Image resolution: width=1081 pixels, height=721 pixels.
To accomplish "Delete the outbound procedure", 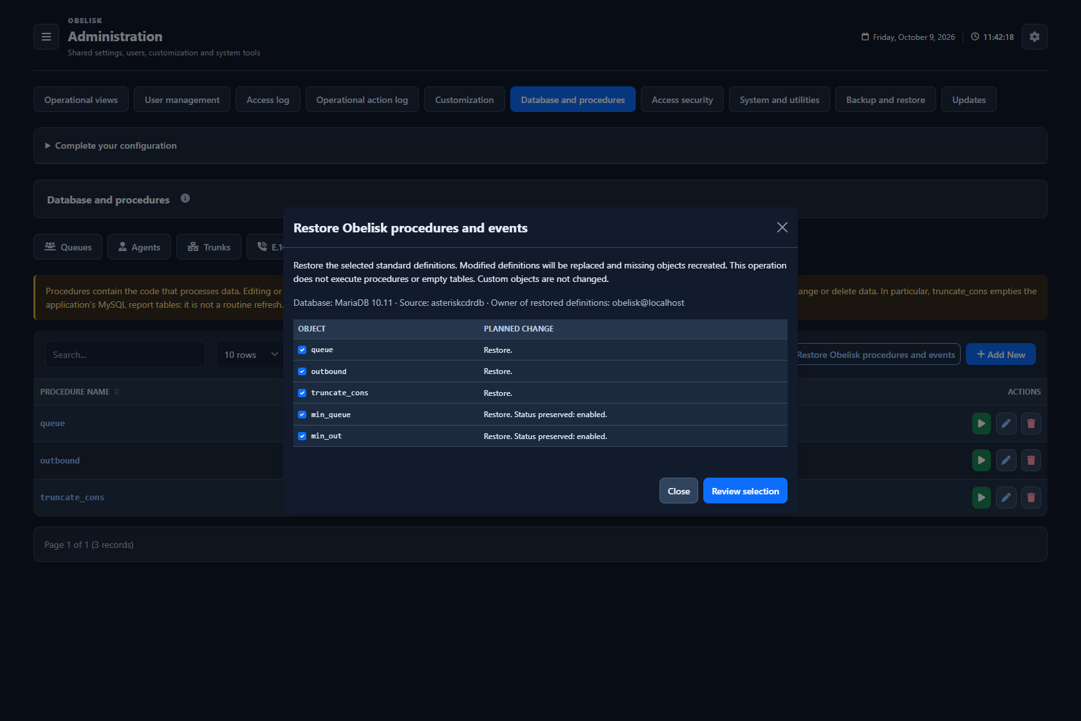I will coord(1031,460).
